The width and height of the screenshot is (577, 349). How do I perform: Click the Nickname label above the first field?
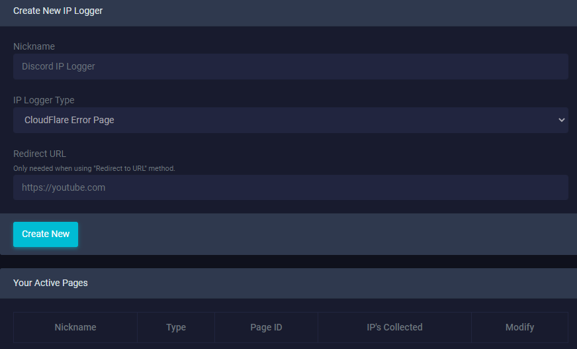coord(34,46)
